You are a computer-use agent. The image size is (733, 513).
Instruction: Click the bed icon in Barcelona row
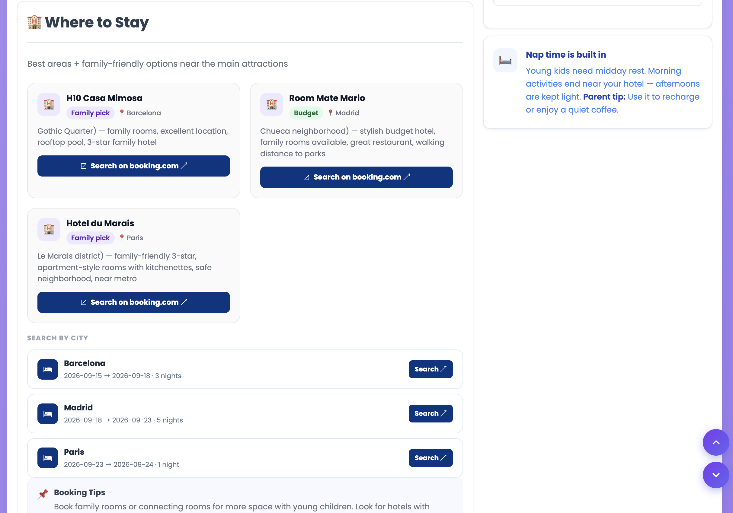pyautogui.click(x=48, y=369)
